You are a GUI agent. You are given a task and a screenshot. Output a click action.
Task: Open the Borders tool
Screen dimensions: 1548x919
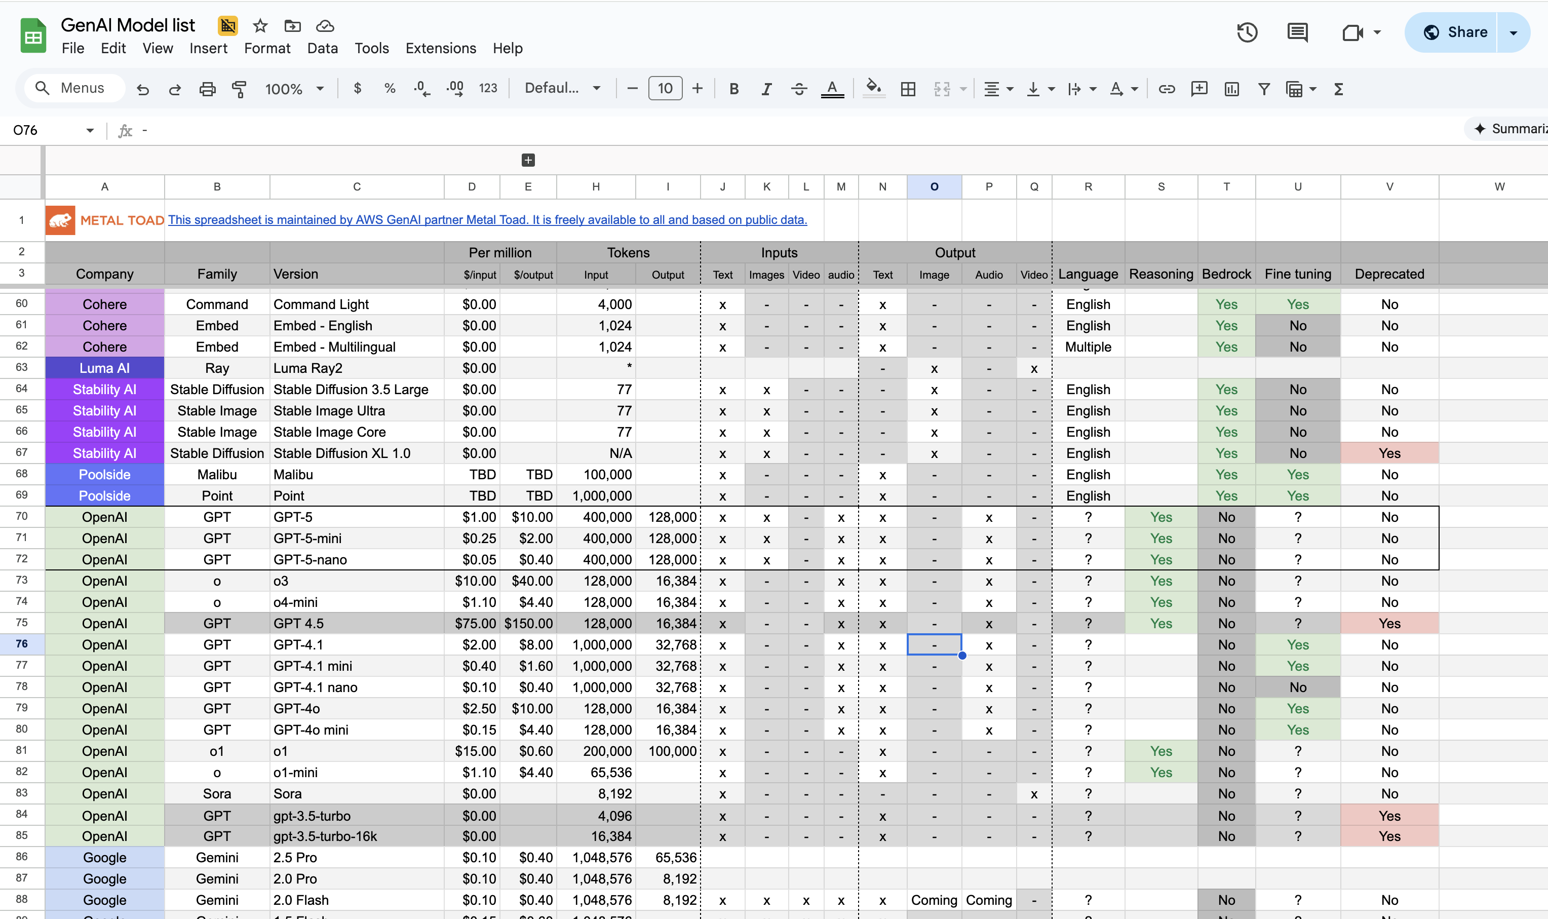908,89
